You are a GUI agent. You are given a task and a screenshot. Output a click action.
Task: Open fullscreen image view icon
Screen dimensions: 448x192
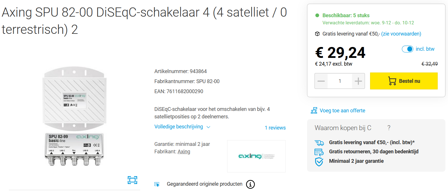point(132,180)
